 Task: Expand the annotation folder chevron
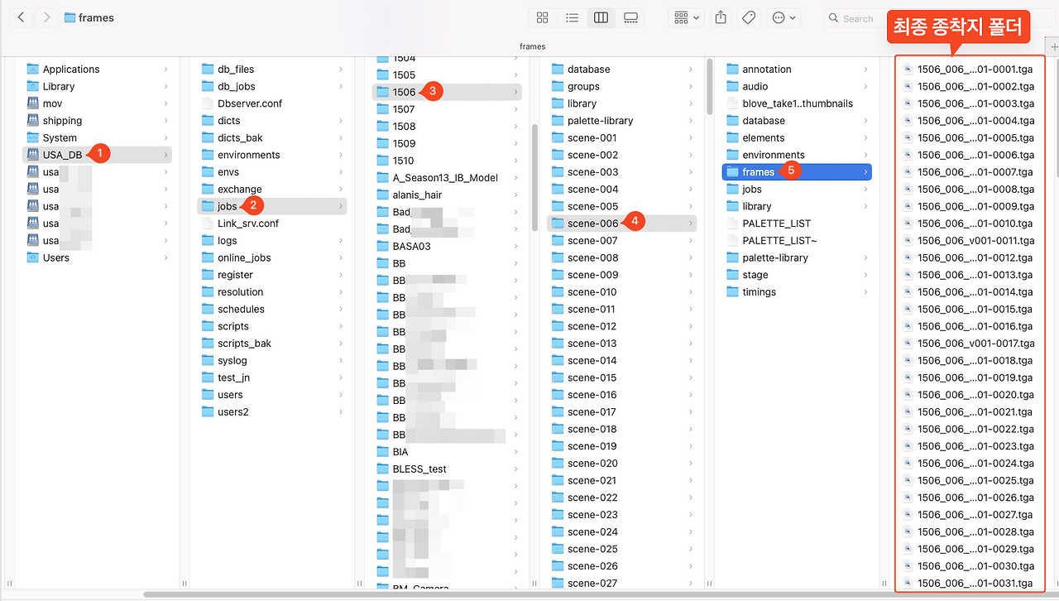tap(866, 70)
